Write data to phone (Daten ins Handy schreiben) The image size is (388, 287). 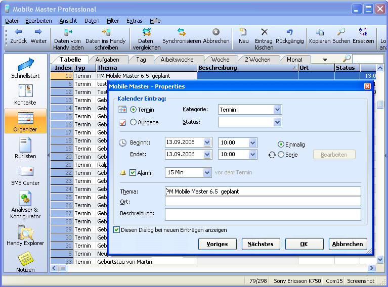coord(106,39)
